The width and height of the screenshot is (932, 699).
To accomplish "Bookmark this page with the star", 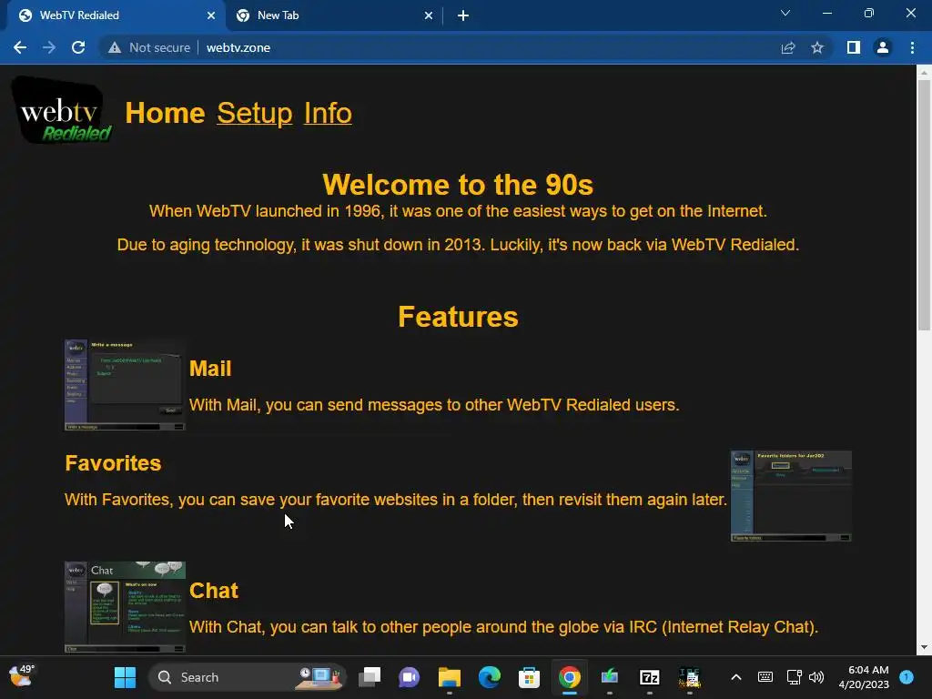I will (817, 47).
